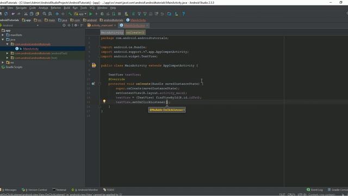Viewport: 348px width, 196px height.
Task: Click the Copy icon in toolbar
Action: click(32, 14)
